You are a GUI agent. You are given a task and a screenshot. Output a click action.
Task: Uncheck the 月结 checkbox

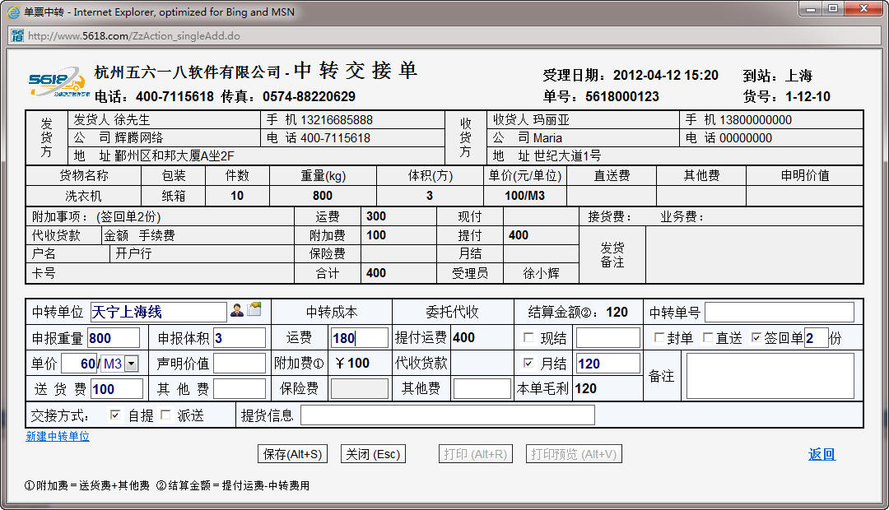tap(528, 363)
